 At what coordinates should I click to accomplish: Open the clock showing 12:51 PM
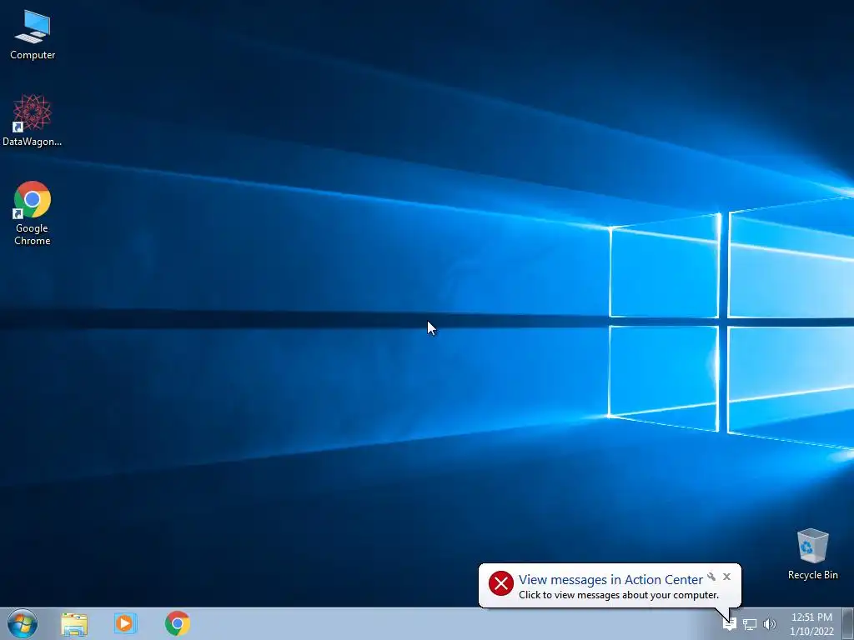(x=811, y=624)
